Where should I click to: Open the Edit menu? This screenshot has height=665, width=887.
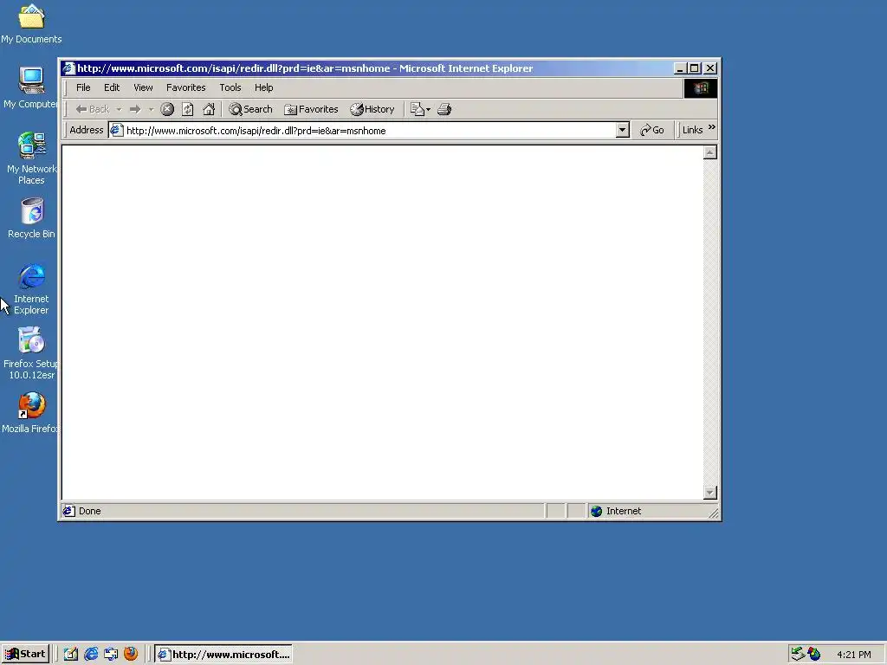coord(112,87)
